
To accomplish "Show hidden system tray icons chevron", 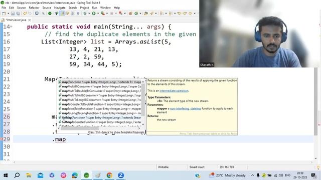I will pos(253,175).
